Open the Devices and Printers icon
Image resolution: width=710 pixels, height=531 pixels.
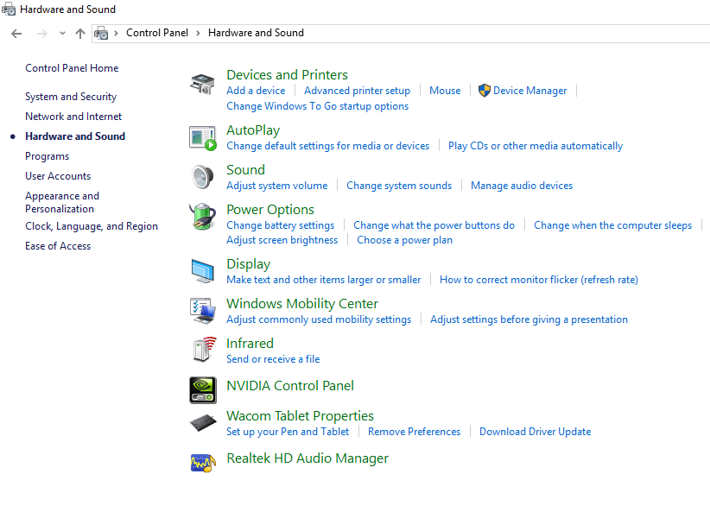202,85
